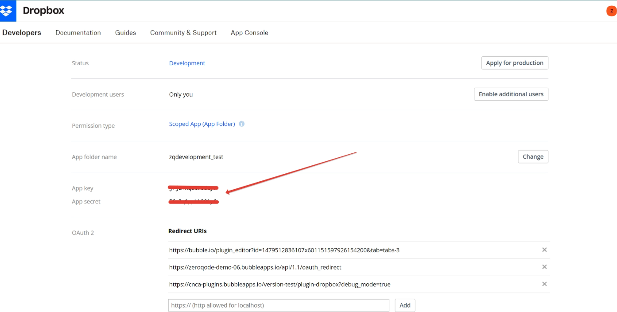The image size is (617, 312).
Task: Remove the cnca-plugins plugin-dropbox redirect URI
Action: [x=544, y=284]
